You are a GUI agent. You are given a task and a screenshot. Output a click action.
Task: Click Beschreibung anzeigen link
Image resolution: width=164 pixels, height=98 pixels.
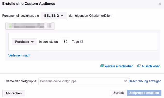145,81
